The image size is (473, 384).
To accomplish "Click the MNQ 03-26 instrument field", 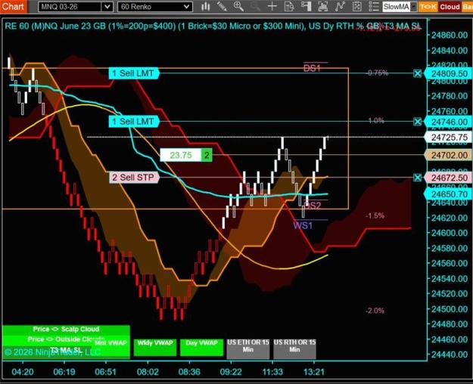I will coord(70,7).
